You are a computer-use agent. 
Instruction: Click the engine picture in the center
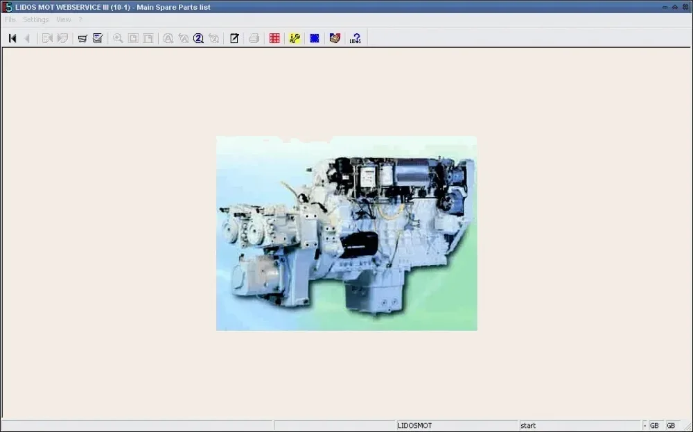(x=346, y=233)
